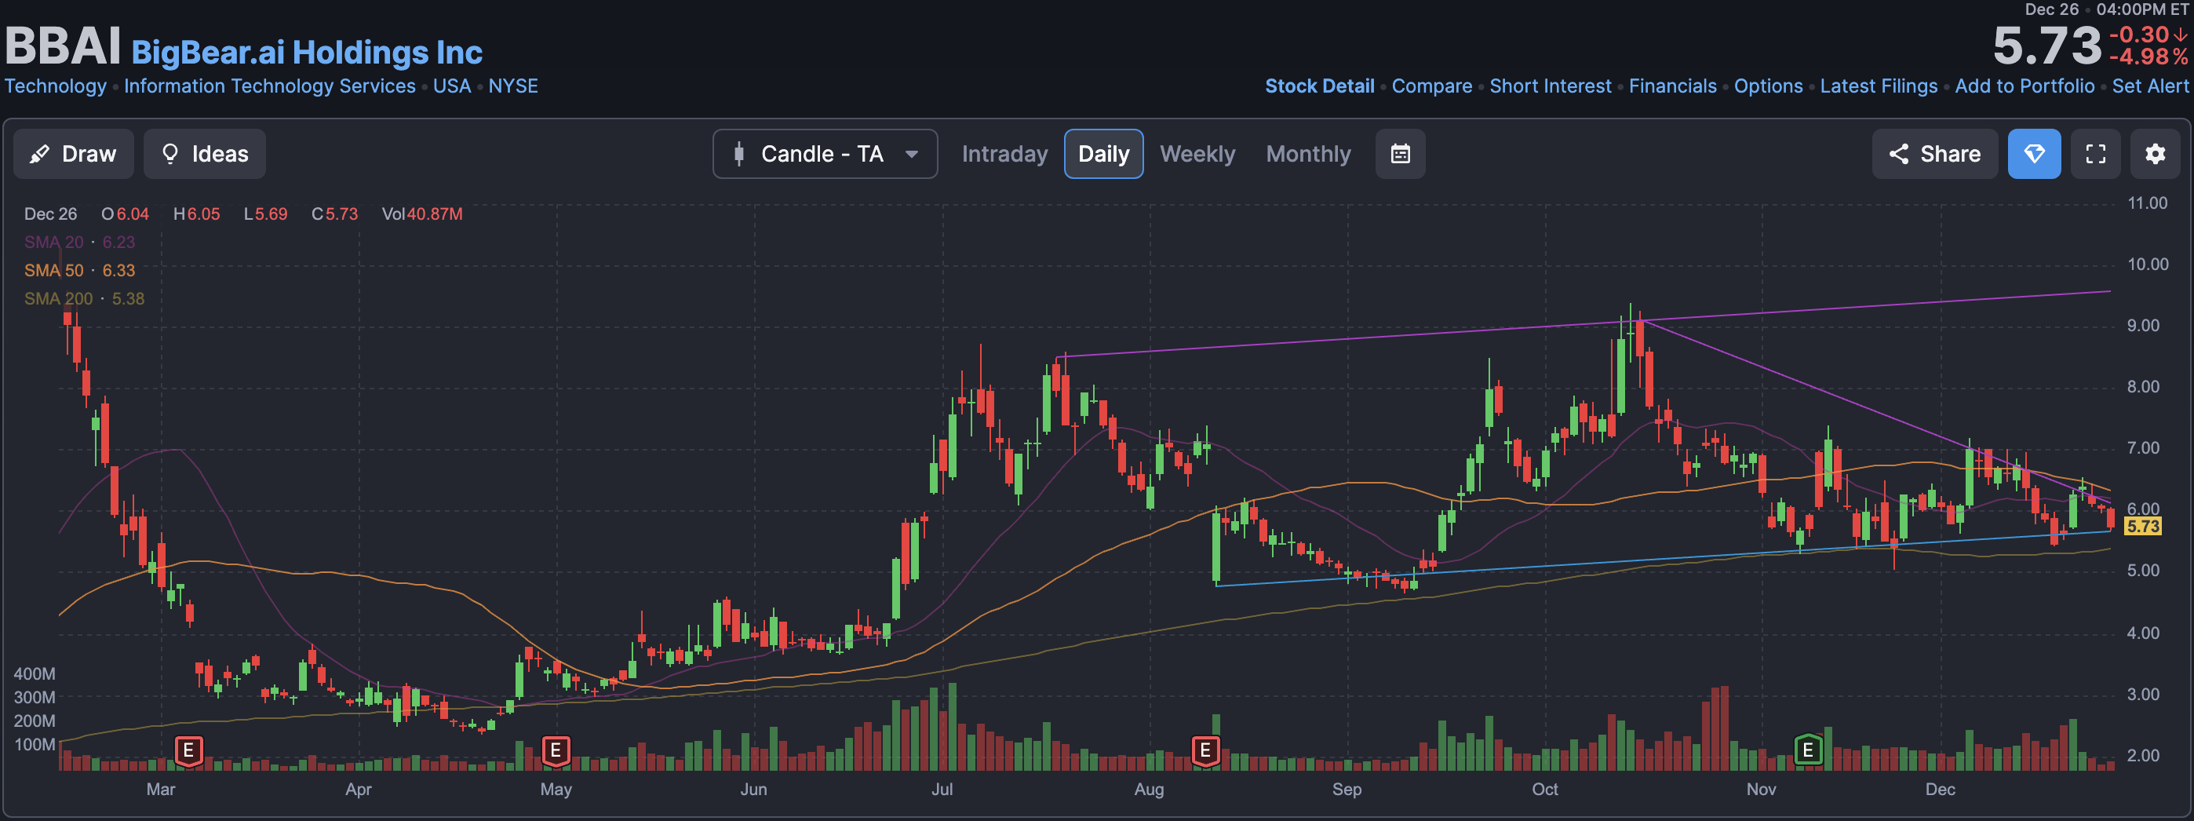Click Add to Portfolio

coord(2025,86)
